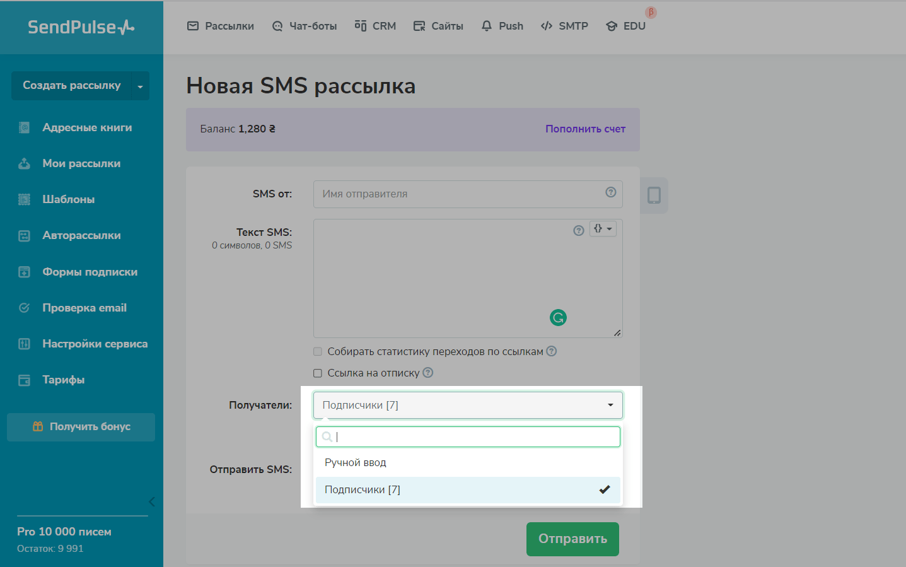Image resolution: width=906 pixels, height=567 pixels.
Task: Expand the Create campaign arrow dropdown
Action: pyautogui.click(x=140, y=86)
